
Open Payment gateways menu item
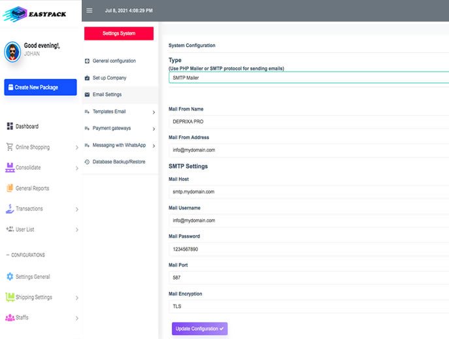[111, 128]
